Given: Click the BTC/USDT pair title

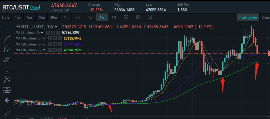Looking at the screenshot, I should click(16, 7).
